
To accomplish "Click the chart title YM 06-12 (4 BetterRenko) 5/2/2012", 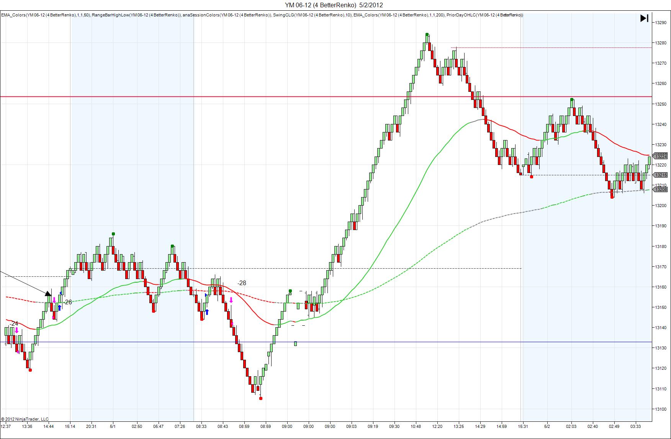I will pos(334,5).
